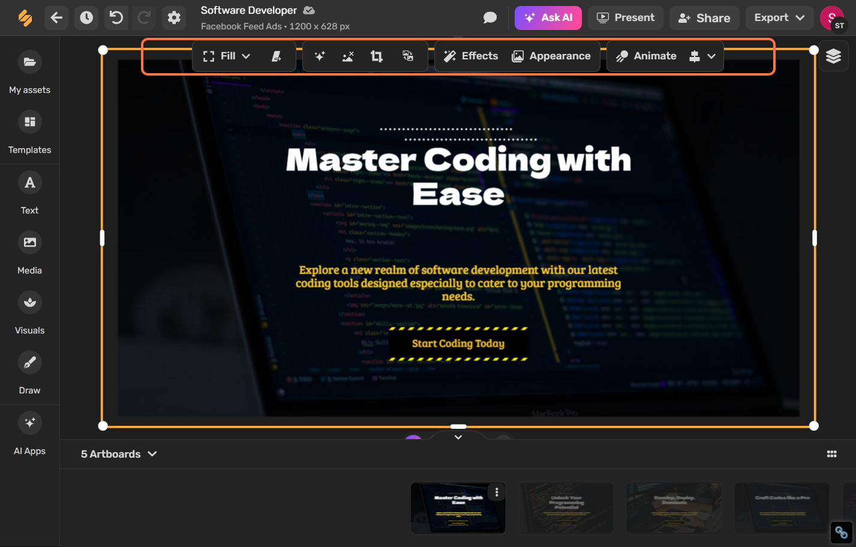Open the Layers panel

pyautogui.click(x=833, y=56)
